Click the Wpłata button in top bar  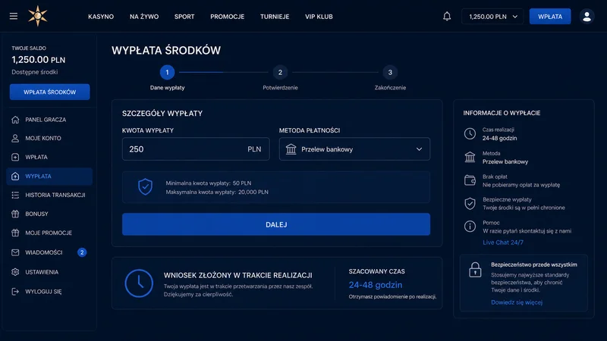point(549,17)
